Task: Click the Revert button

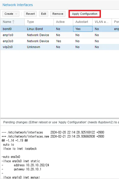Action: 30,14
